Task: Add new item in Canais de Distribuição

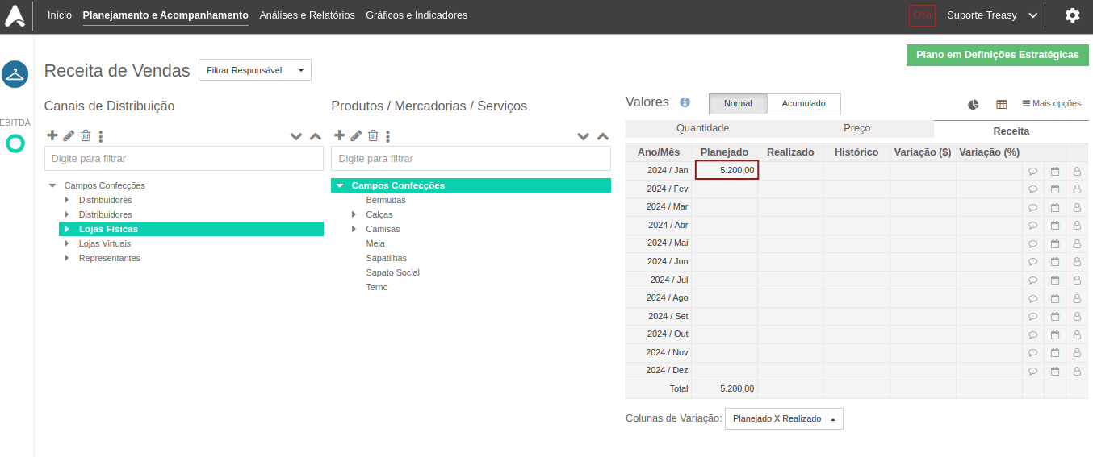Action: 52,135
